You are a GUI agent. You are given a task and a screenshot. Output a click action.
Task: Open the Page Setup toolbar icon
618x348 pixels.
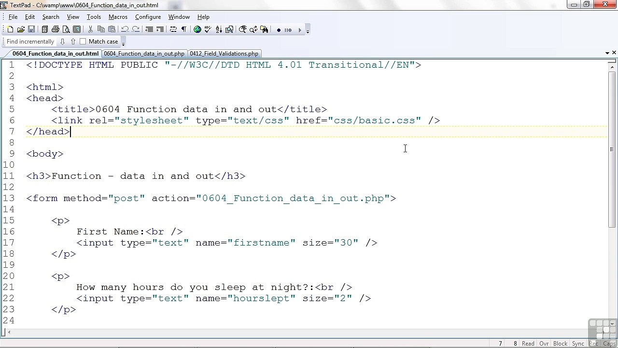[x=77, y=29]
